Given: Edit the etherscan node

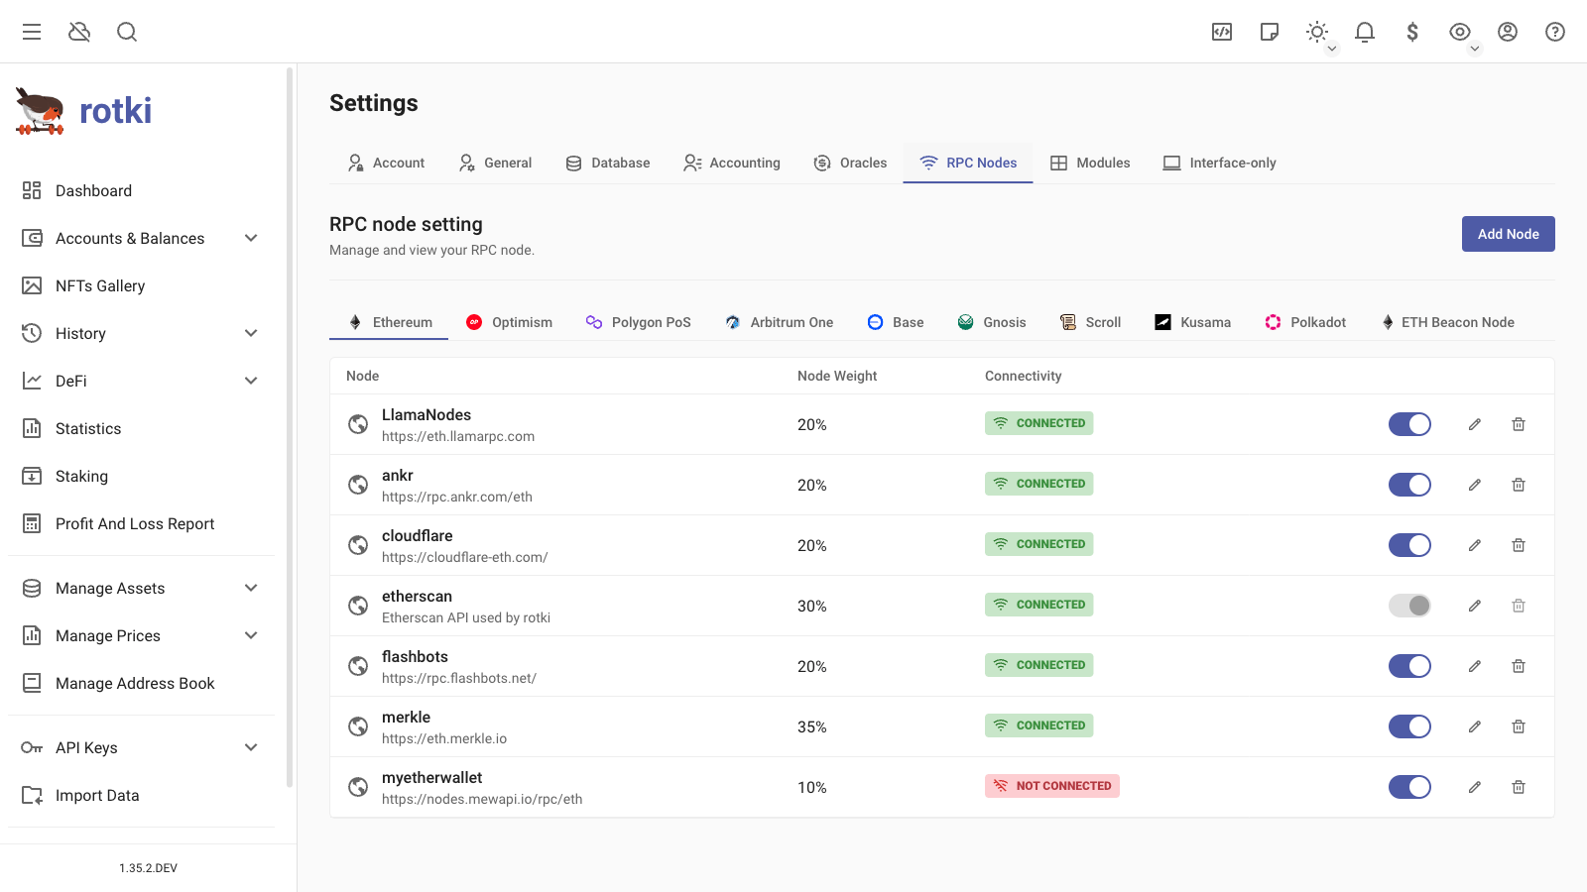Looking at the screenshot, I should click(x=1475, y=606).
